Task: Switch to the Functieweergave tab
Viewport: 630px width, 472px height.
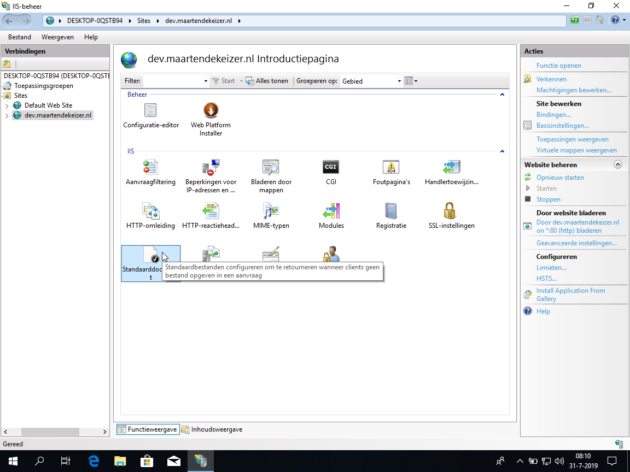Action: tap(148, 429)
